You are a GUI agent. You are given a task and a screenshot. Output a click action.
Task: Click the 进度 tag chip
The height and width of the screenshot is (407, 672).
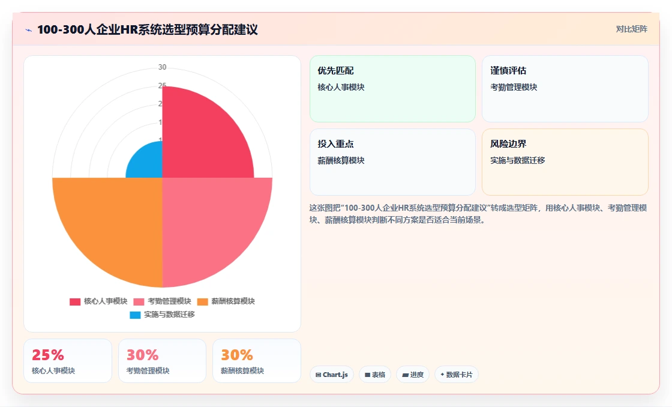(x=413, y=375)
